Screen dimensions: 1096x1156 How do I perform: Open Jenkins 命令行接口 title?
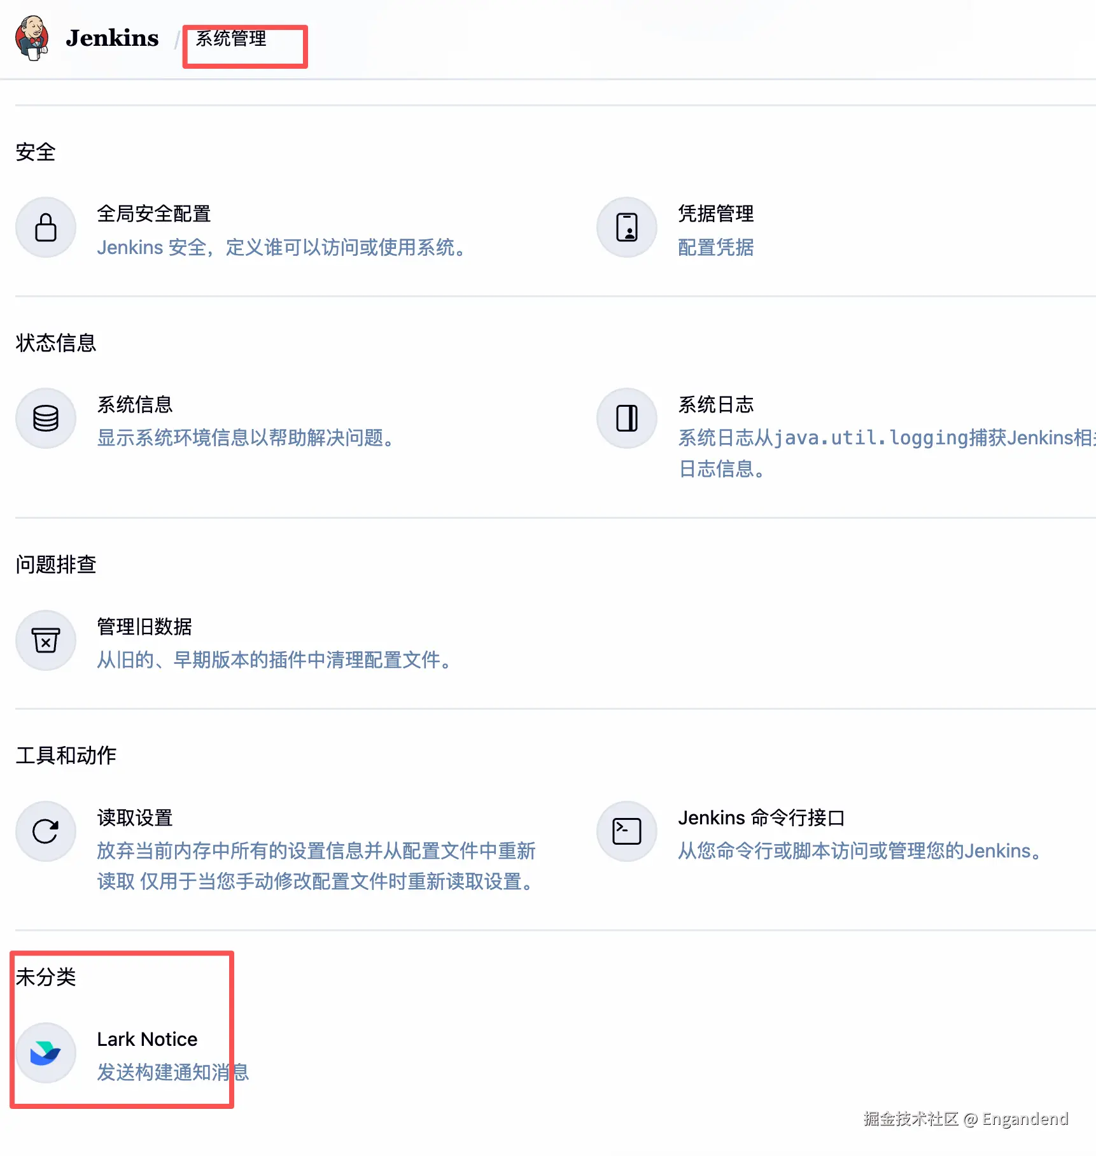click(x=761, y=818)
